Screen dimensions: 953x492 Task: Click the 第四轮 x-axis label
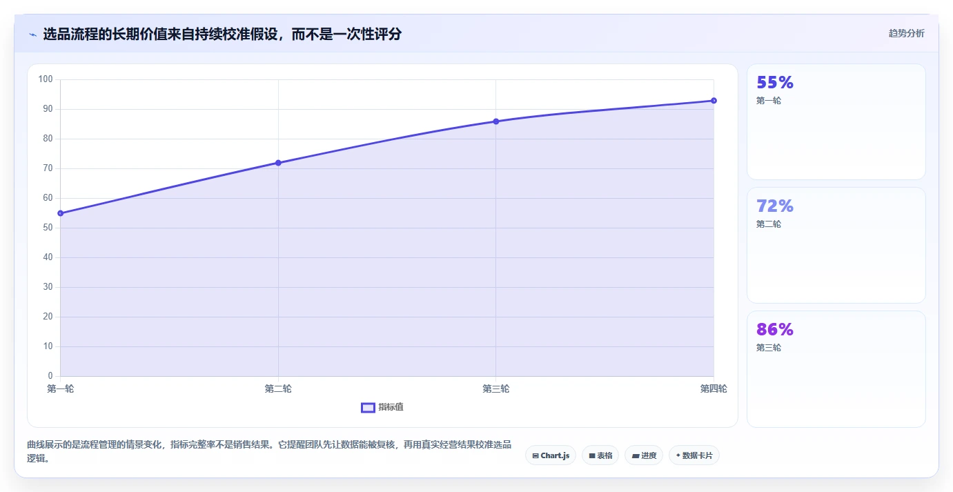pyautogui.click(x=714, y=388)
